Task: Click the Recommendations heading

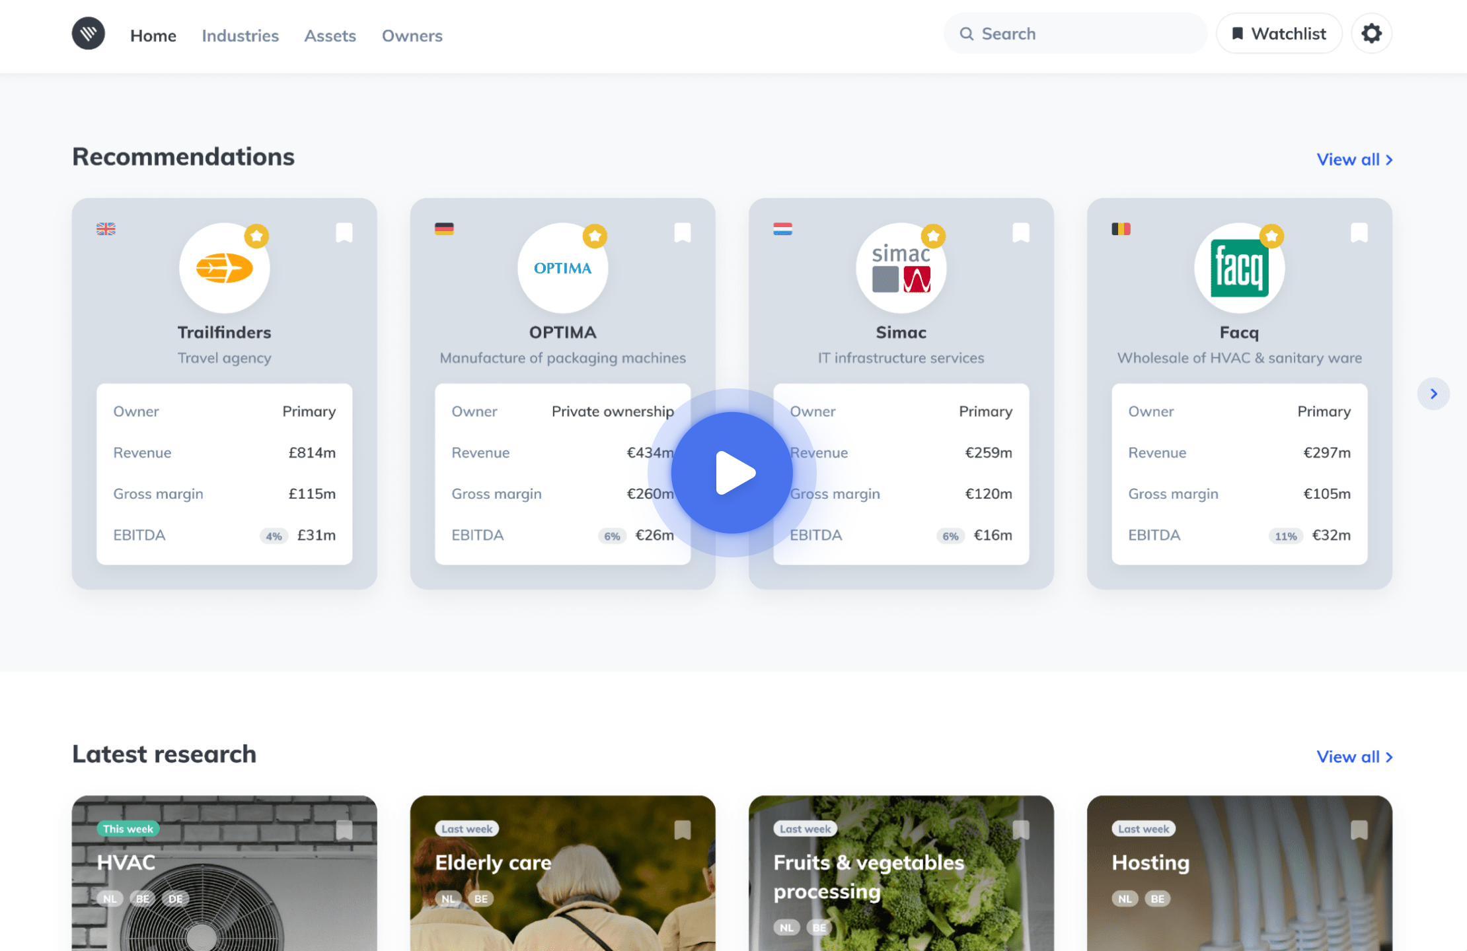Action: click(x=184, y=157)
